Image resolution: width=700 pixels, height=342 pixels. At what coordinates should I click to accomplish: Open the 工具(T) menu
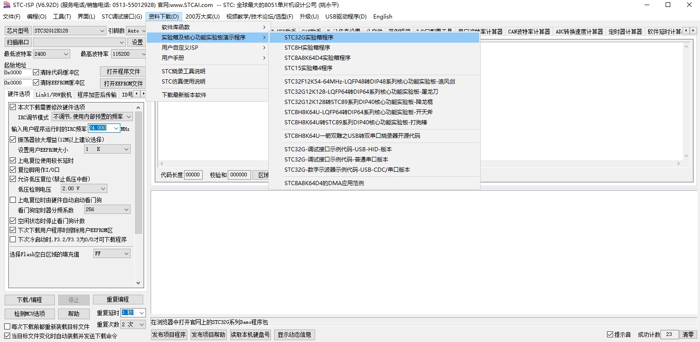pyautogui.click(x=62, y=17)
